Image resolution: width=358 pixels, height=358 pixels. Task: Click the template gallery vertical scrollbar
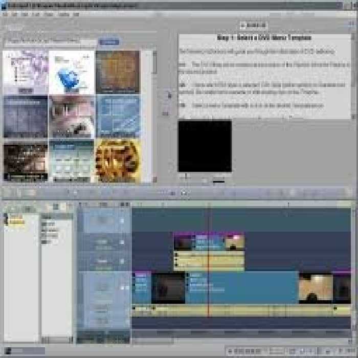point(154,117)
